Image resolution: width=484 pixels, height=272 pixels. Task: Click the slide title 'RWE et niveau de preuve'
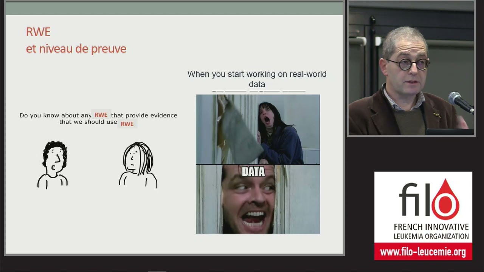pos(76,40)
